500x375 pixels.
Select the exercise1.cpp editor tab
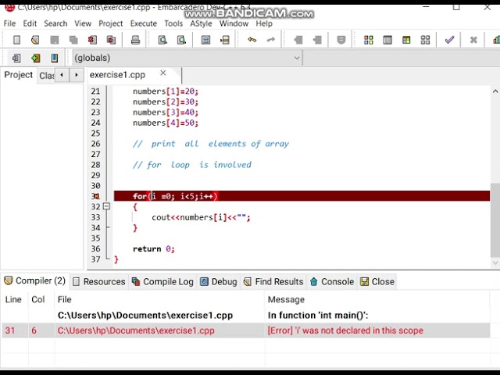point(117,75)
